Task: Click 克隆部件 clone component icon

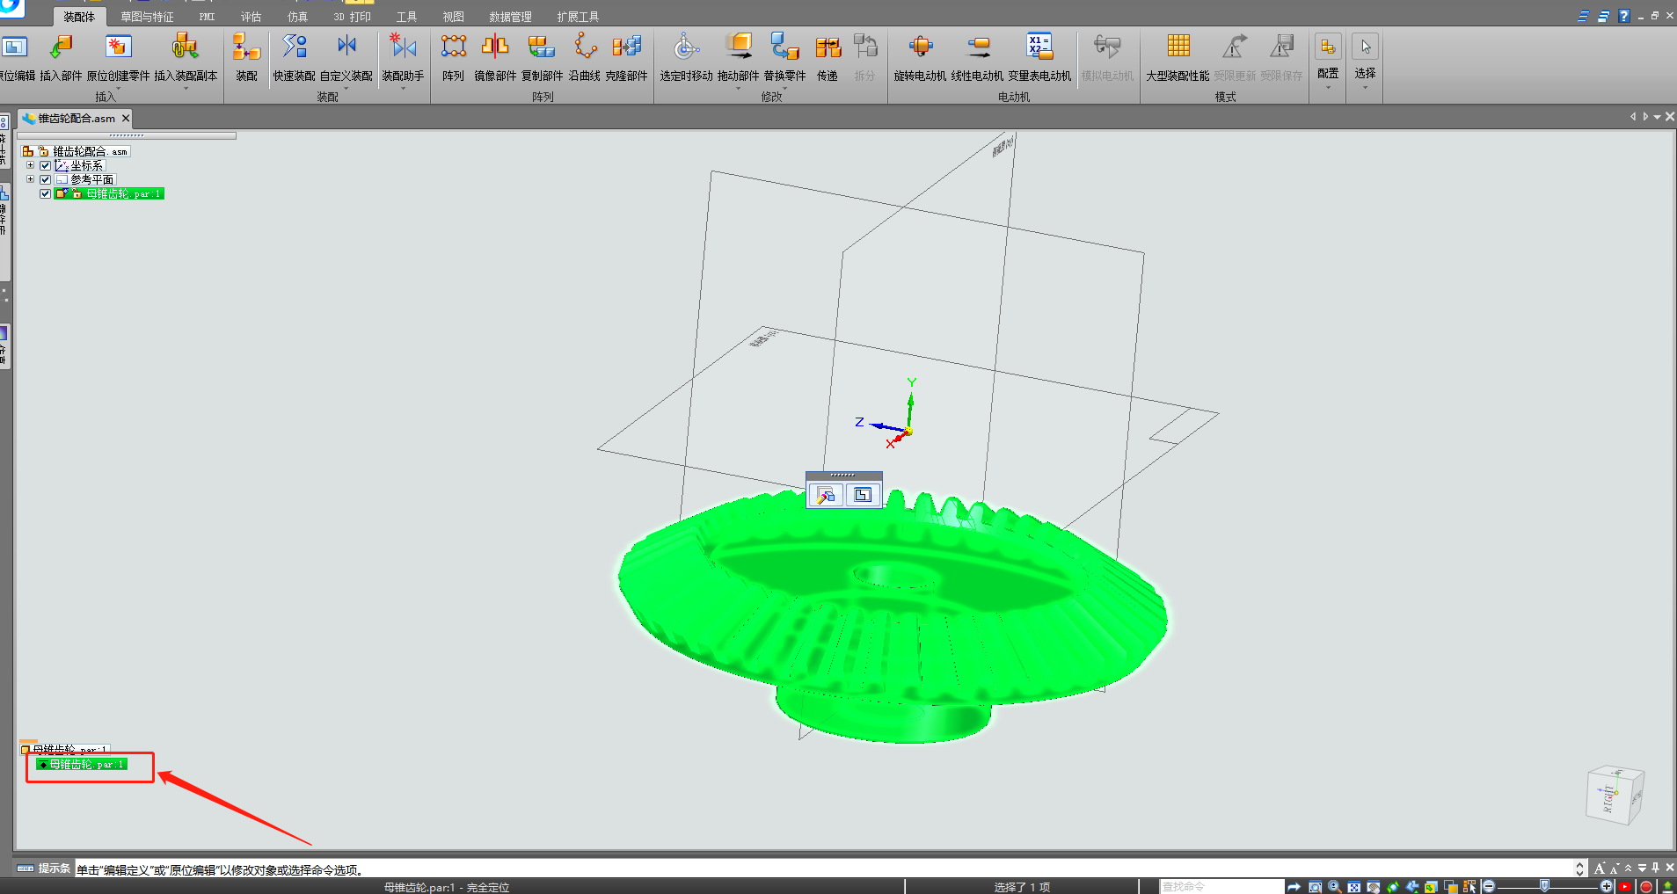Action: tap(626, 47)
